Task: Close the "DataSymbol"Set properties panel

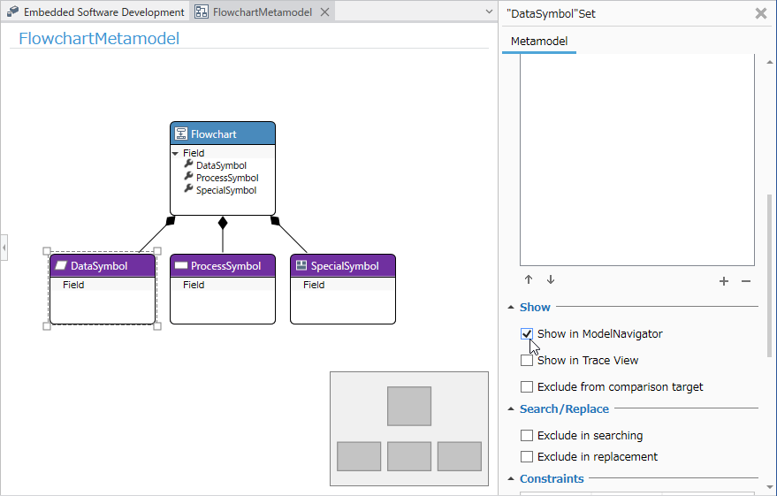Action: coord(761,13)
